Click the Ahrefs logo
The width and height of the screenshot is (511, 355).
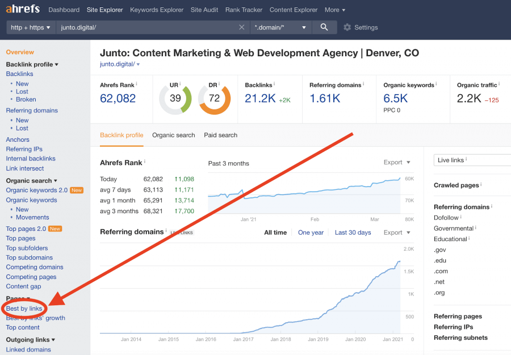pyautogui.click(x=23, y=10)
